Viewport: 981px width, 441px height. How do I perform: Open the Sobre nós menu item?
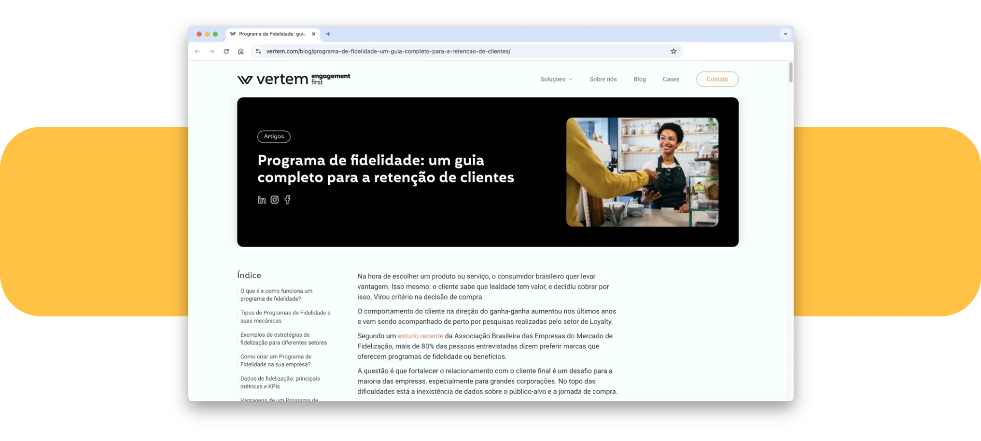click(x=603, y=79)
